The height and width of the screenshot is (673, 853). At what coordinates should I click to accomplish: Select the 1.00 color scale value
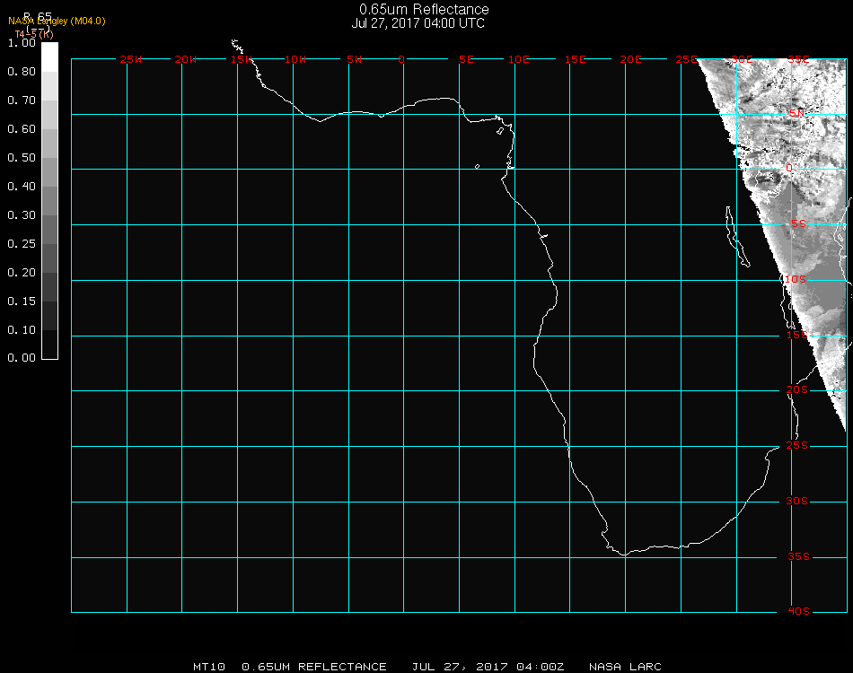(x=22, y=43)
